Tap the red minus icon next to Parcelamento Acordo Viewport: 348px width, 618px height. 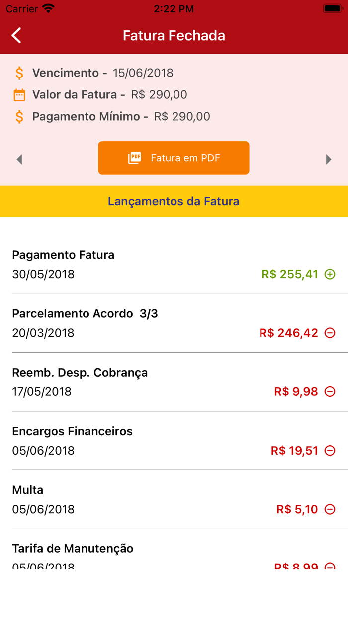tap(330, 333)
